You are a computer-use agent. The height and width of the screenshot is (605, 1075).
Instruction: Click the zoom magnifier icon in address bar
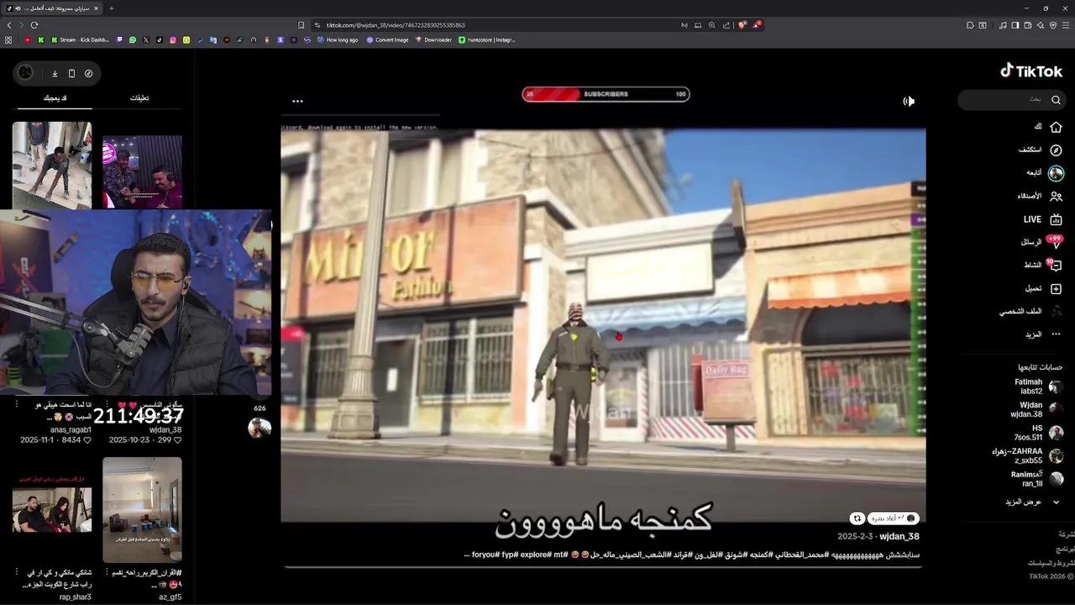712,25
